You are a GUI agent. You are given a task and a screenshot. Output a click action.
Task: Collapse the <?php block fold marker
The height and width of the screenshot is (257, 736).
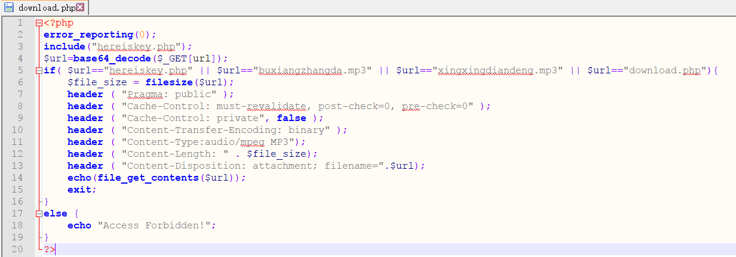[39, 23]
